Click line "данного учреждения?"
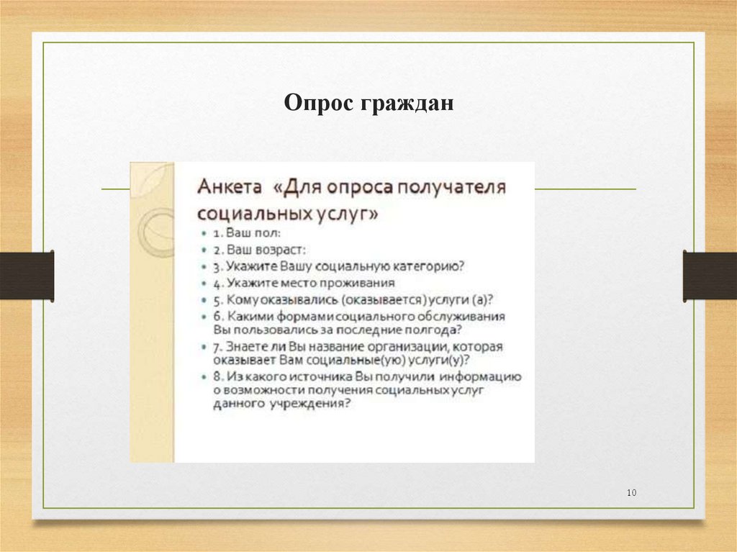 pyautogui.click(x=282, y=404)
